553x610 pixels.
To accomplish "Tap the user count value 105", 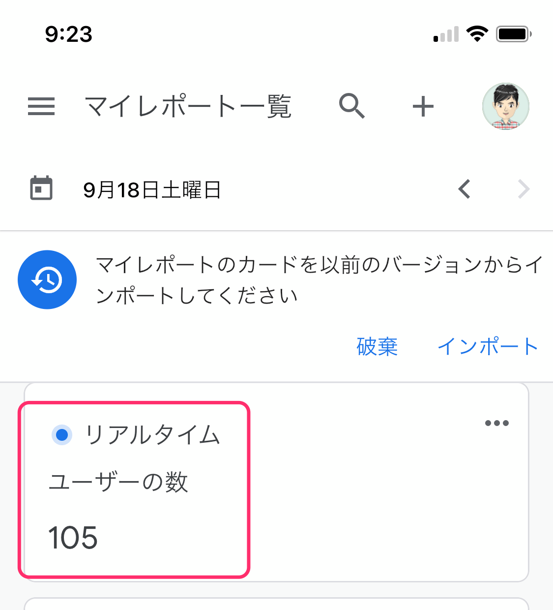I will tap(73, 538).
